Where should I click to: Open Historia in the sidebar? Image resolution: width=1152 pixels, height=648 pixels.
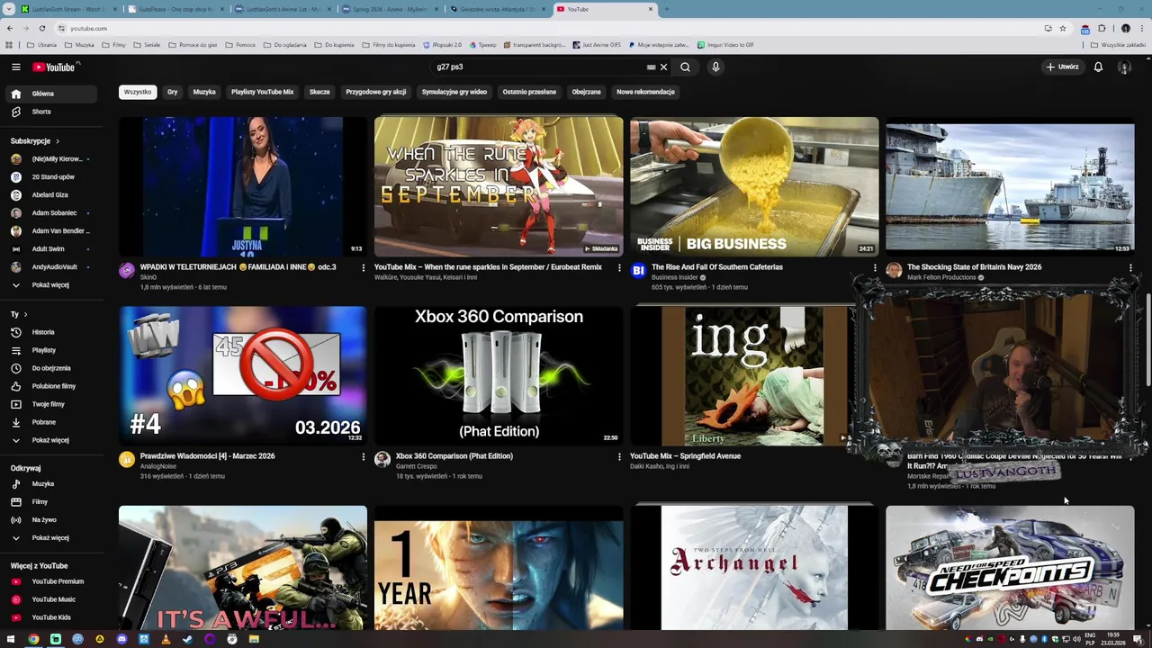[x=50, y=332]
